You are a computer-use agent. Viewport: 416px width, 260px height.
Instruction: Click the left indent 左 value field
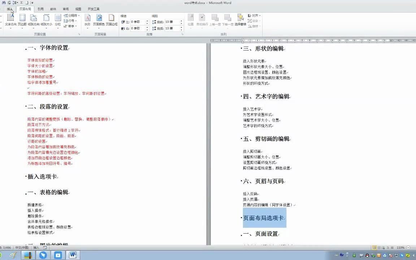(x=138, y=22)
